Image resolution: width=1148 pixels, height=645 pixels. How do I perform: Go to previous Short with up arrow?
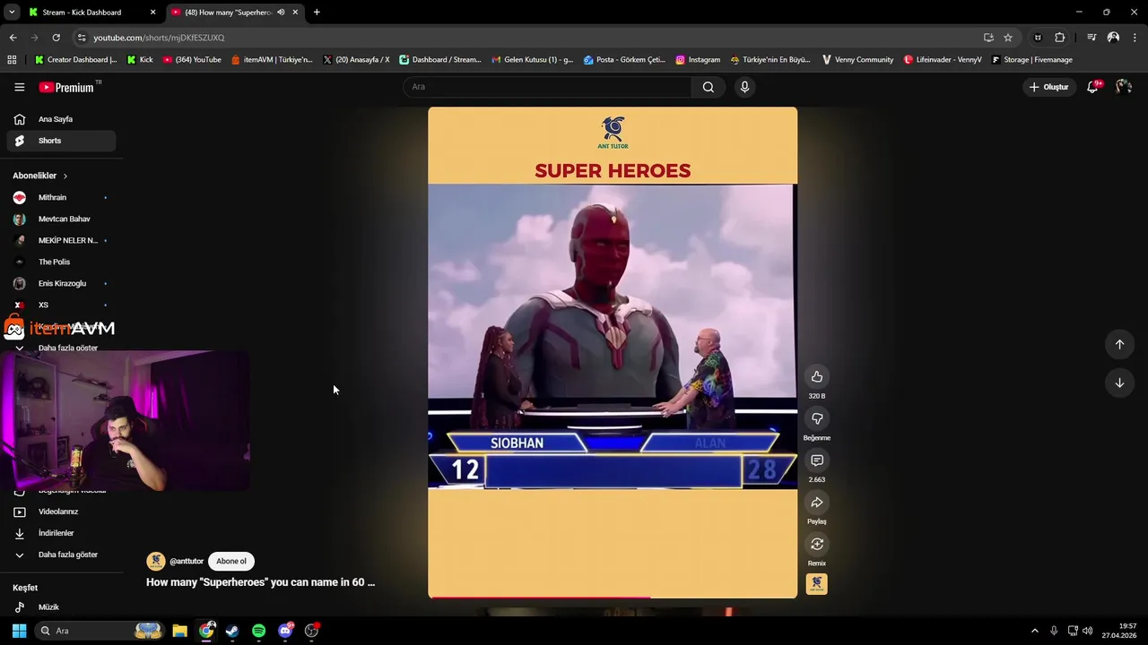coord(1119,344)
